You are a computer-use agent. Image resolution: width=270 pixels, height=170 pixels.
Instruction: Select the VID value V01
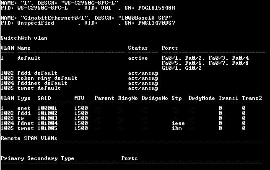[x=106, y=8]
